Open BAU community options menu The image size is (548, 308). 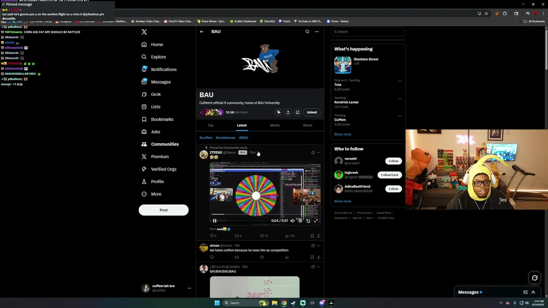317,32
